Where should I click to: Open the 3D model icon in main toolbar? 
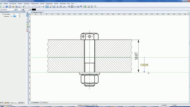click(x=7, y=7)
